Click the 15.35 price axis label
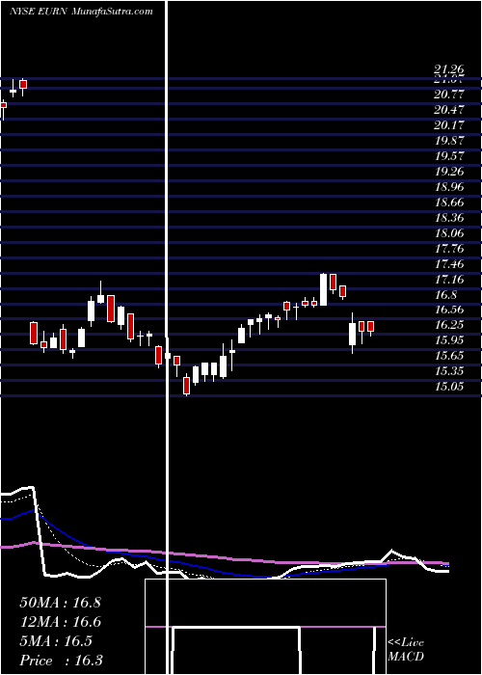482x675 pixels. coord(449,371)
